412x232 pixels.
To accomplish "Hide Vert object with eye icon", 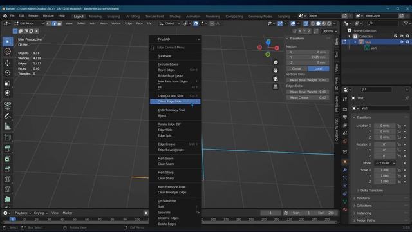I will point(401,42).
